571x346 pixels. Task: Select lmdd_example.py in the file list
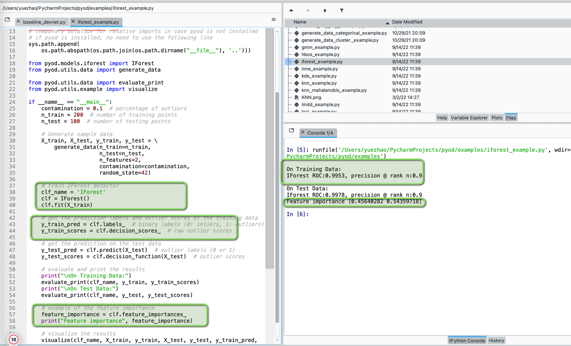point(320,104)
